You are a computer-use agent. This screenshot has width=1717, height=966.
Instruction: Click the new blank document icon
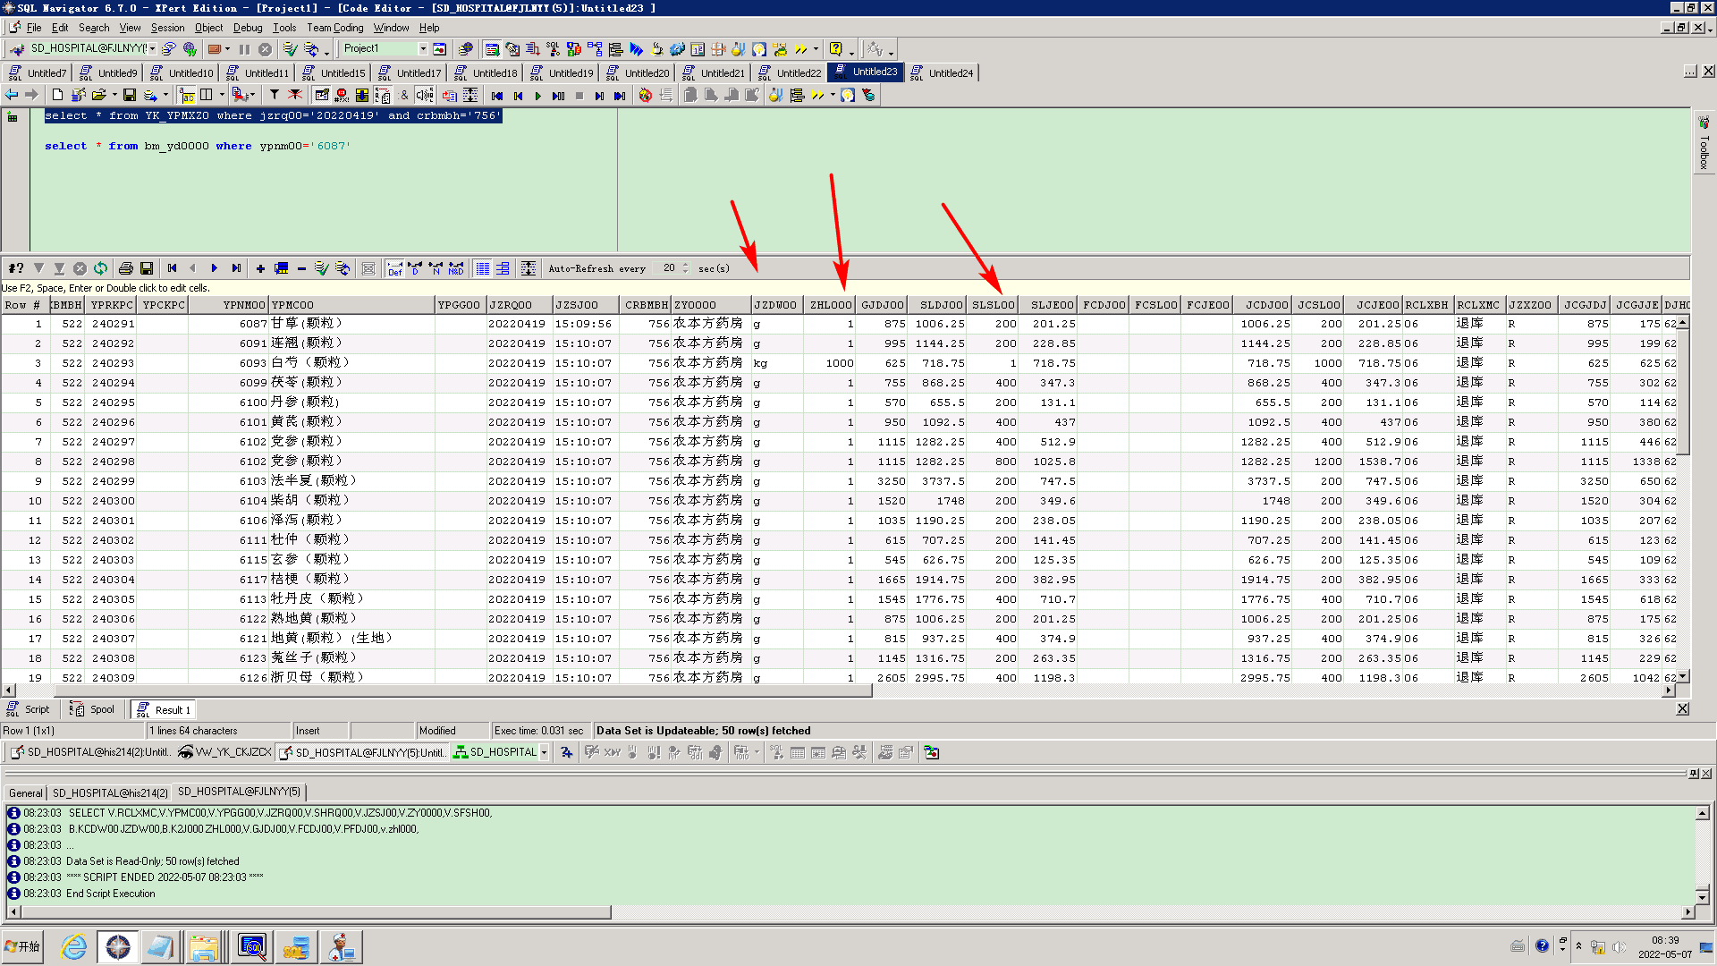(57, 95)
